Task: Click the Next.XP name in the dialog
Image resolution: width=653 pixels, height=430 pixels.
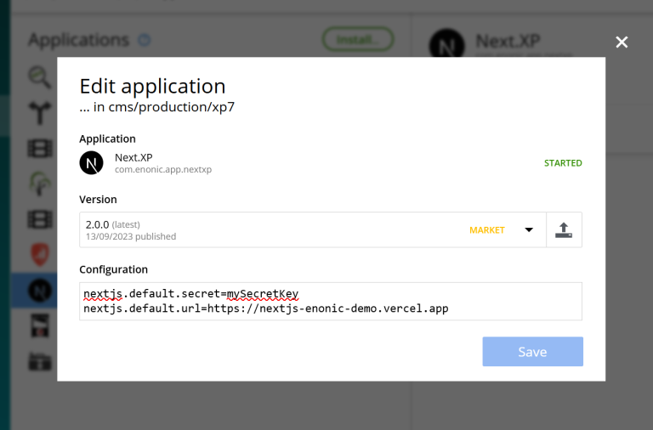Action: (x=133, y=157)
